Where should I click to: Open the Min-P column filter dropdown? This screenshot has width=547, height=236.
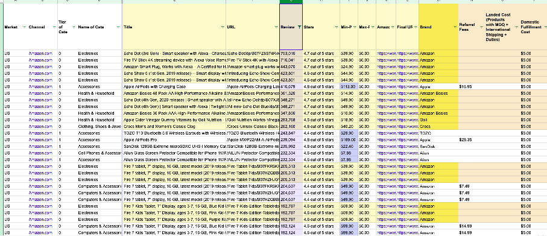tap(355, 27)
